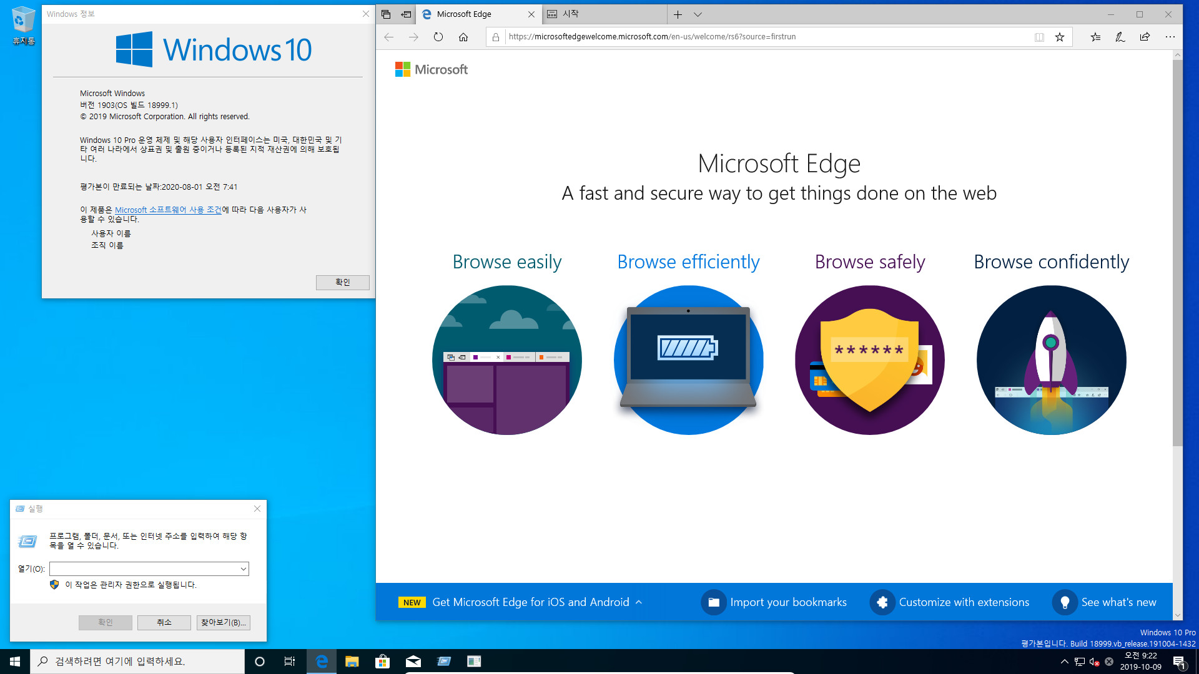The width and height of the screenshot is (1199, 674).
Task: Click the Microsoft logo on the page
Action: click(432, 69)
